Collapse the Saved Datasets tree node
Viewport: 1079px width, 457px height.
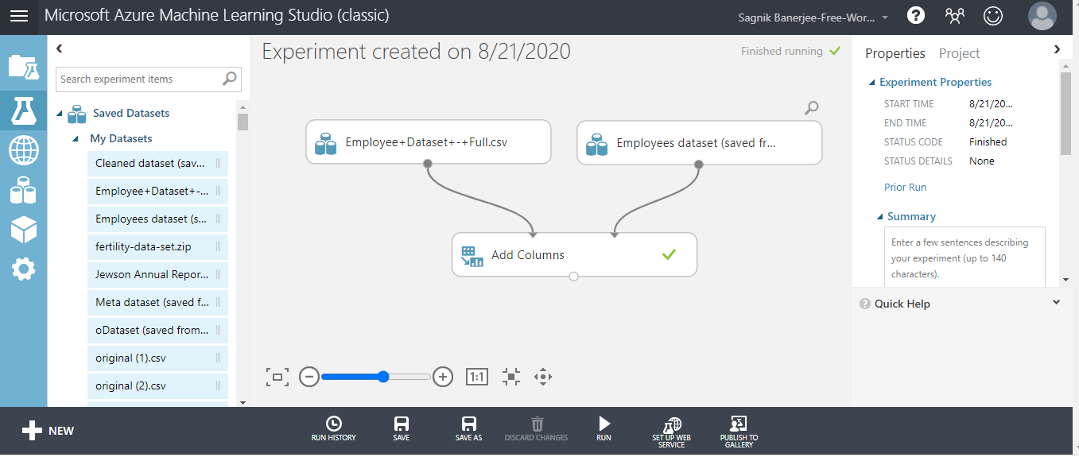tap(60, 114)
